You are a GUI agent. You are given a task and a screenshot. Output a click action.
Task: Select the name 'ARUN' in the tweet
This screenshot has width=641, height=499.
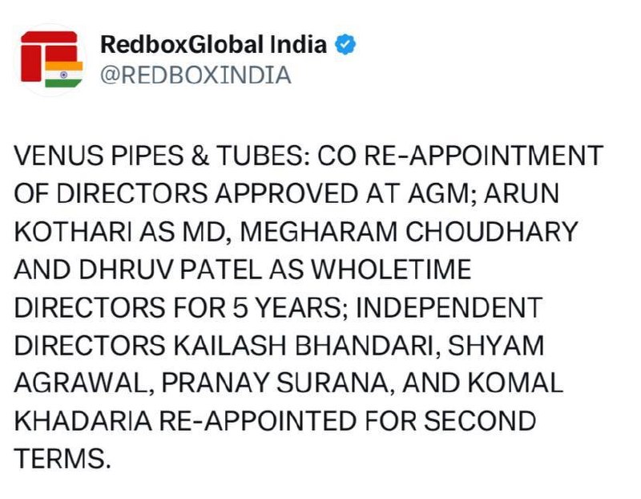tap(522, 193)
